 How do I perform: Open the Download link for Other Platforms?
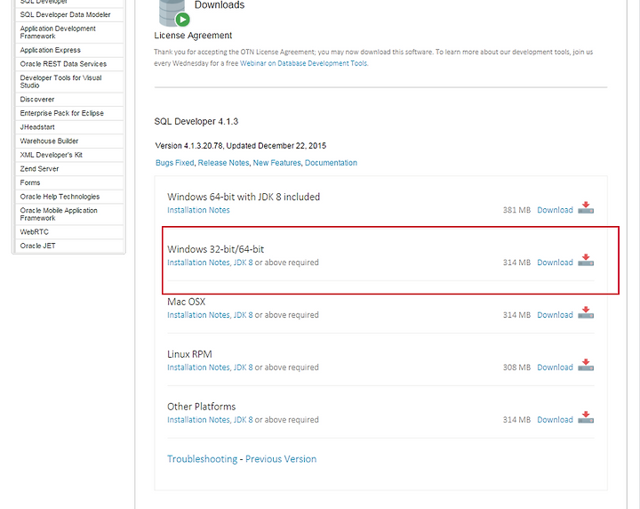point(555,419)
